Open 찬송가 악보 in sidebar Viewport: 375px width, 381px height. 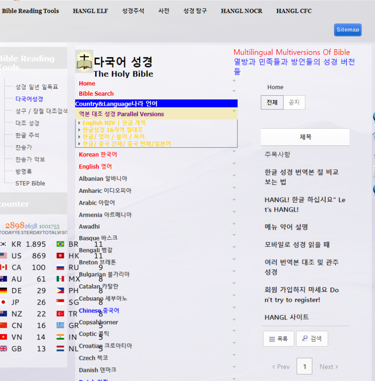pyautogui.click(x=30, y=160)
